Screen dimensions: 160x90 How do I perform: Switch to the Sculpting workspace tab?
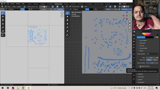[x=43, y=4]
